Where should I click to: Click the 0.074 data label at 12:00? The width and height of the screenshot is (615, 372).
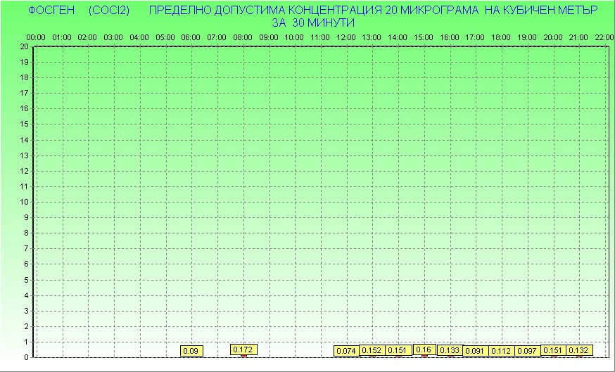pyautogui.click(x=346, y=350)
